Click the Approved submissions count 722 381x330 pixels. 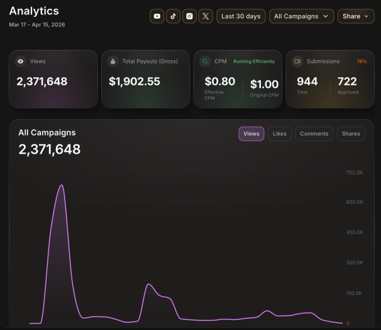click(347, 82)
